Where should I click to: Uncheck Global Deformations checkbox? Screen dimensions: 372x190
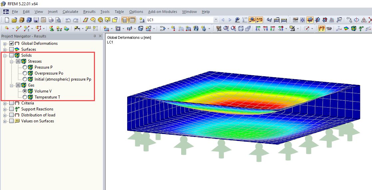point(11,43)
